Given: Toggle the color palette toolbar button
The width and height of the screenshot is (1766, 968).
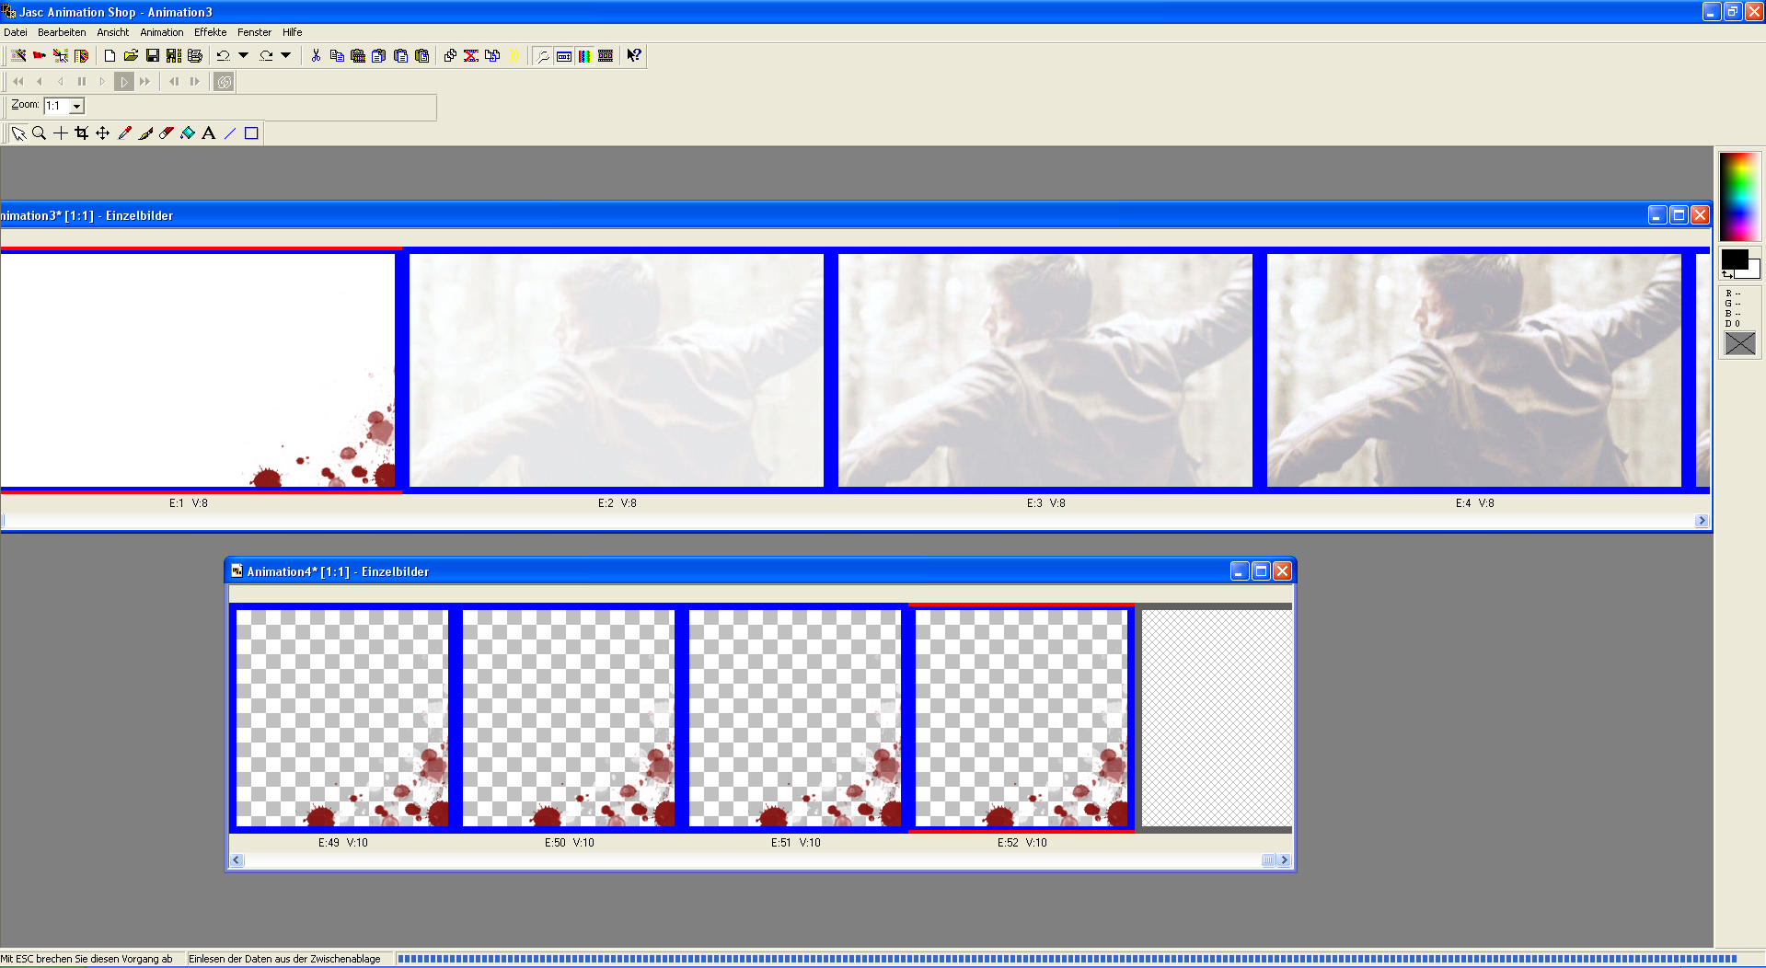Looking at the screenshot, I should 584,56.
